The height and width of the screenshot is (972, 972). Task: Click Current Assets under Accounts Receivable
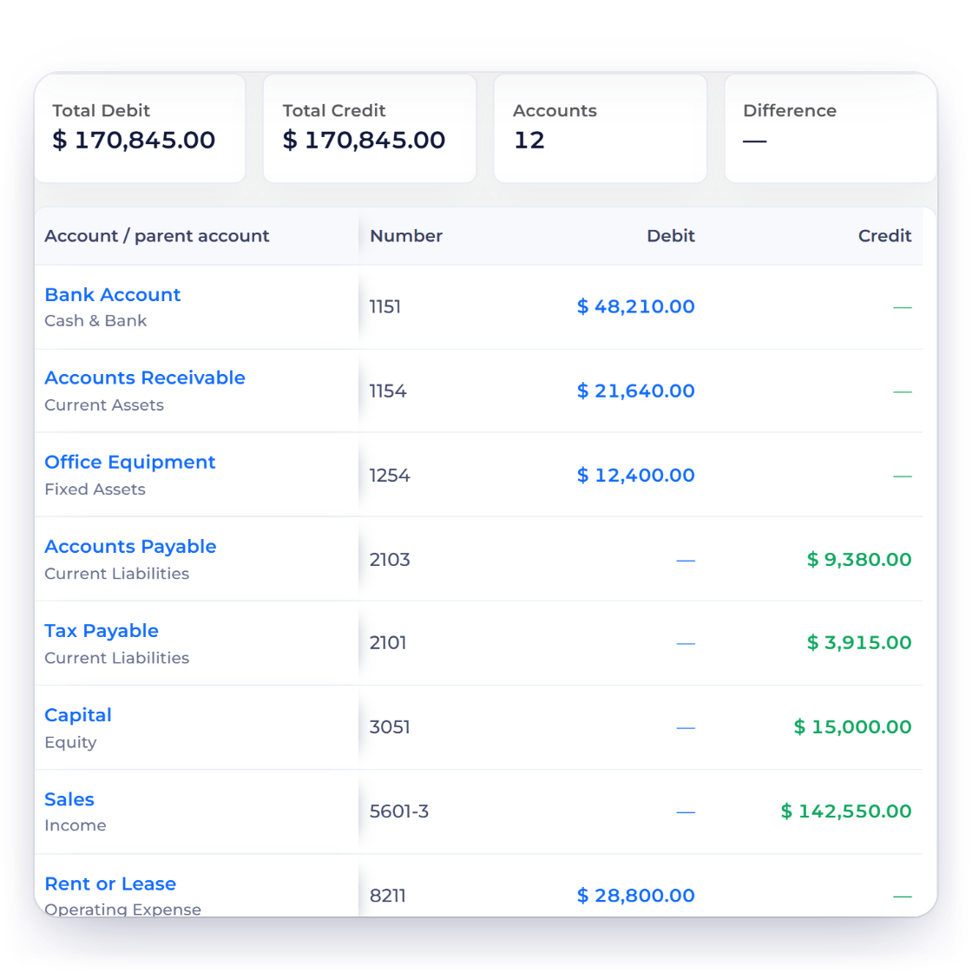pyautogui.click(x=104, y=404)
